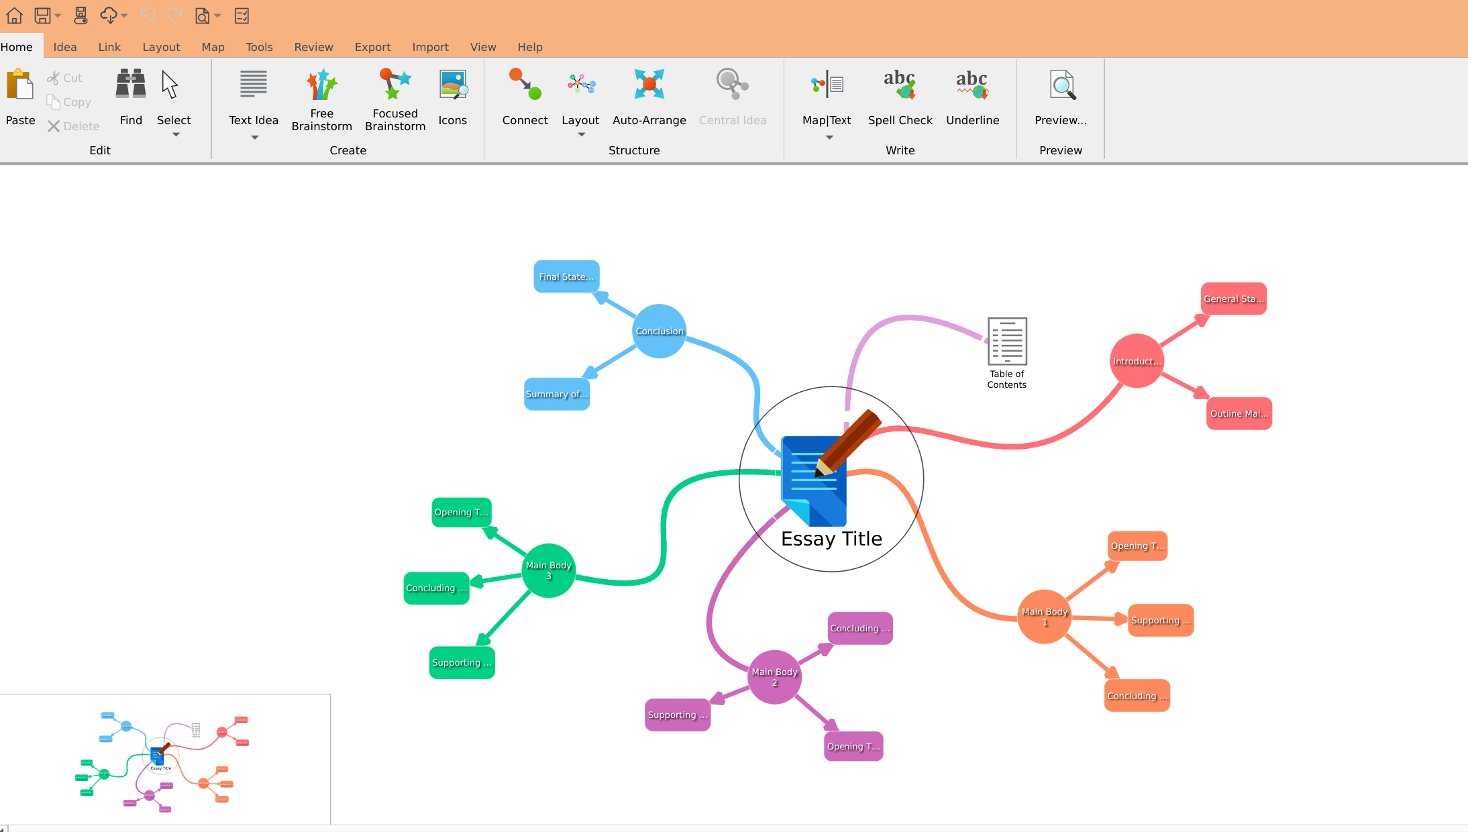Click the Table of Contents document node
The height and width of the screenshot is (832, 1468).
pos(1006,342)
